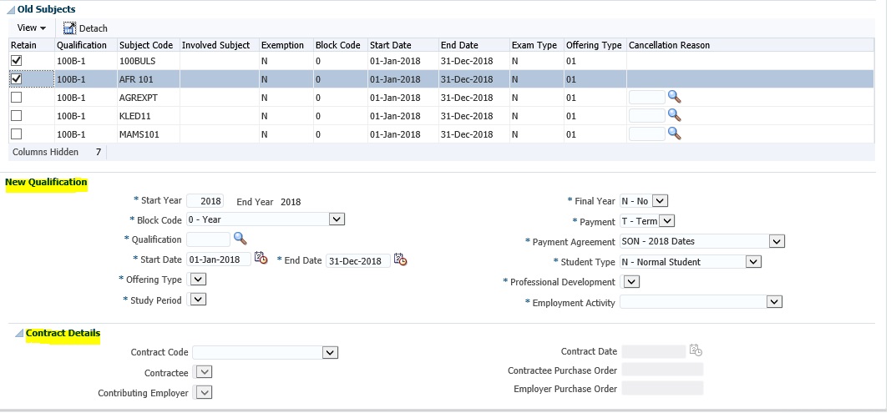Open the End Date calendar picker

point(400,259)
